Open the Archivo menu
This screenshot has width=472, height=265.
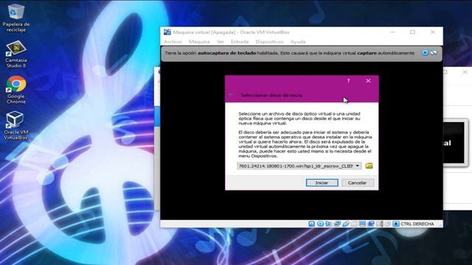(x=173, y=42)
